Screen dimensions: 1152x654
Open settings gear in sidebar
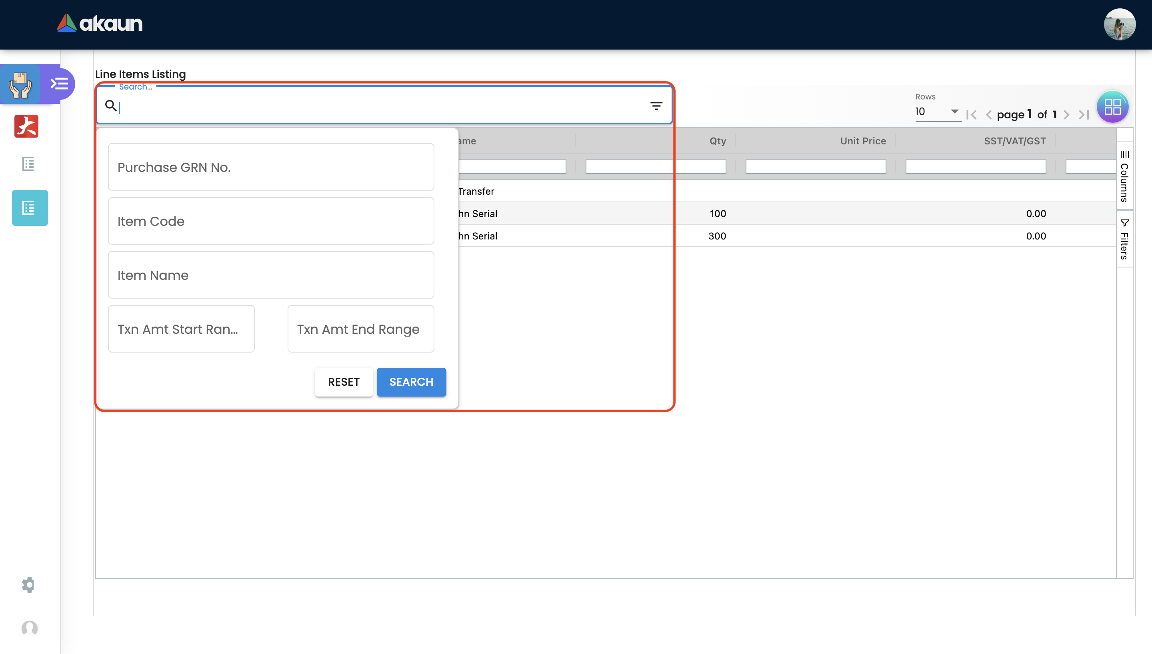click(28, 584)
